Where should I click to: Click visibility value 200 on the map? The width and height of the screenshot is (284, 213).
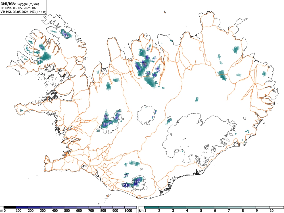(106, 117)
